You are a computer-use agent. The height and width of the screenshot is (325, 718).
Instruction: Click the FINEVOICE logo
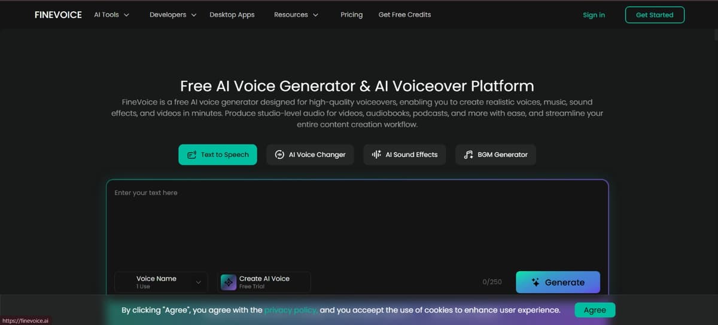coord(58,14)
